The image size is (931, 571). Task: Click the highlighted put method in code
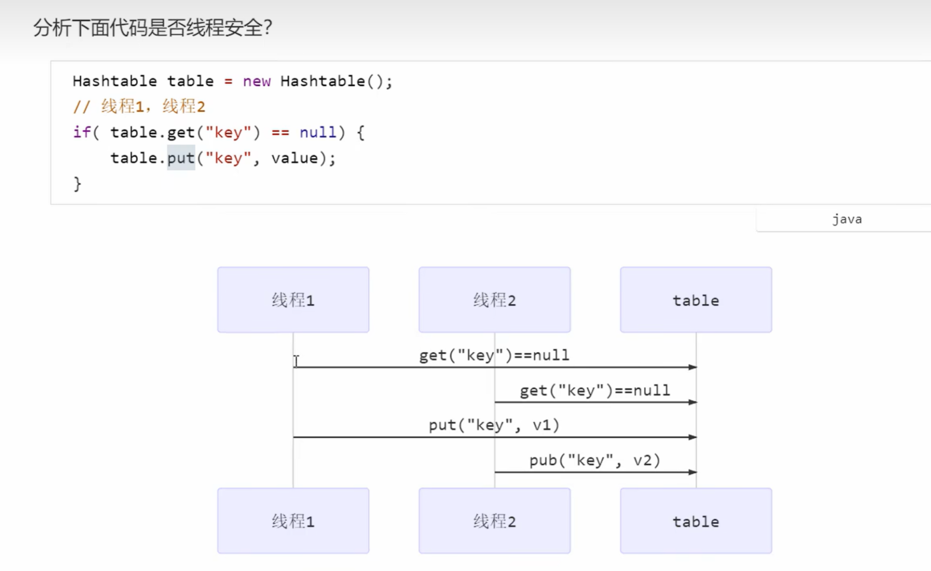[181, 158]
